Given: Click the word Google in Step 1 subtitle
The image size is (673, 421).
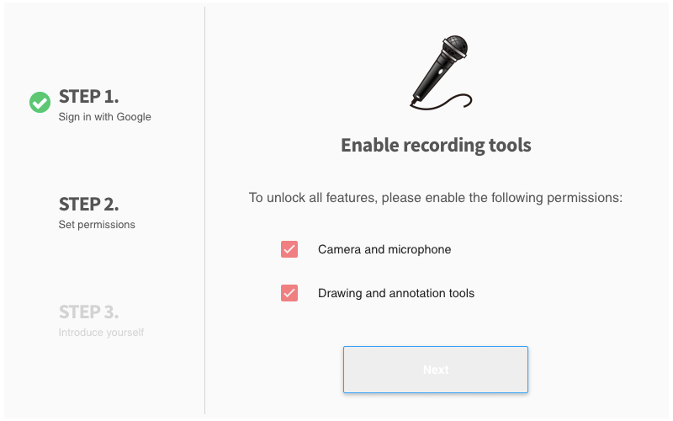Looking at the screenshot, I should click(x=134, y=117).
